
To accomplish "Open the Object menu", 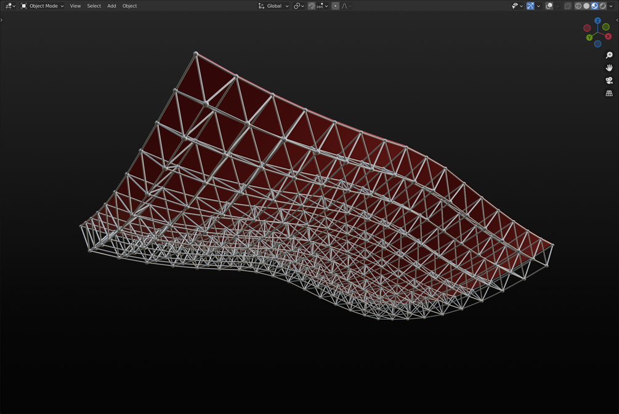I will (x=129, y=6).
